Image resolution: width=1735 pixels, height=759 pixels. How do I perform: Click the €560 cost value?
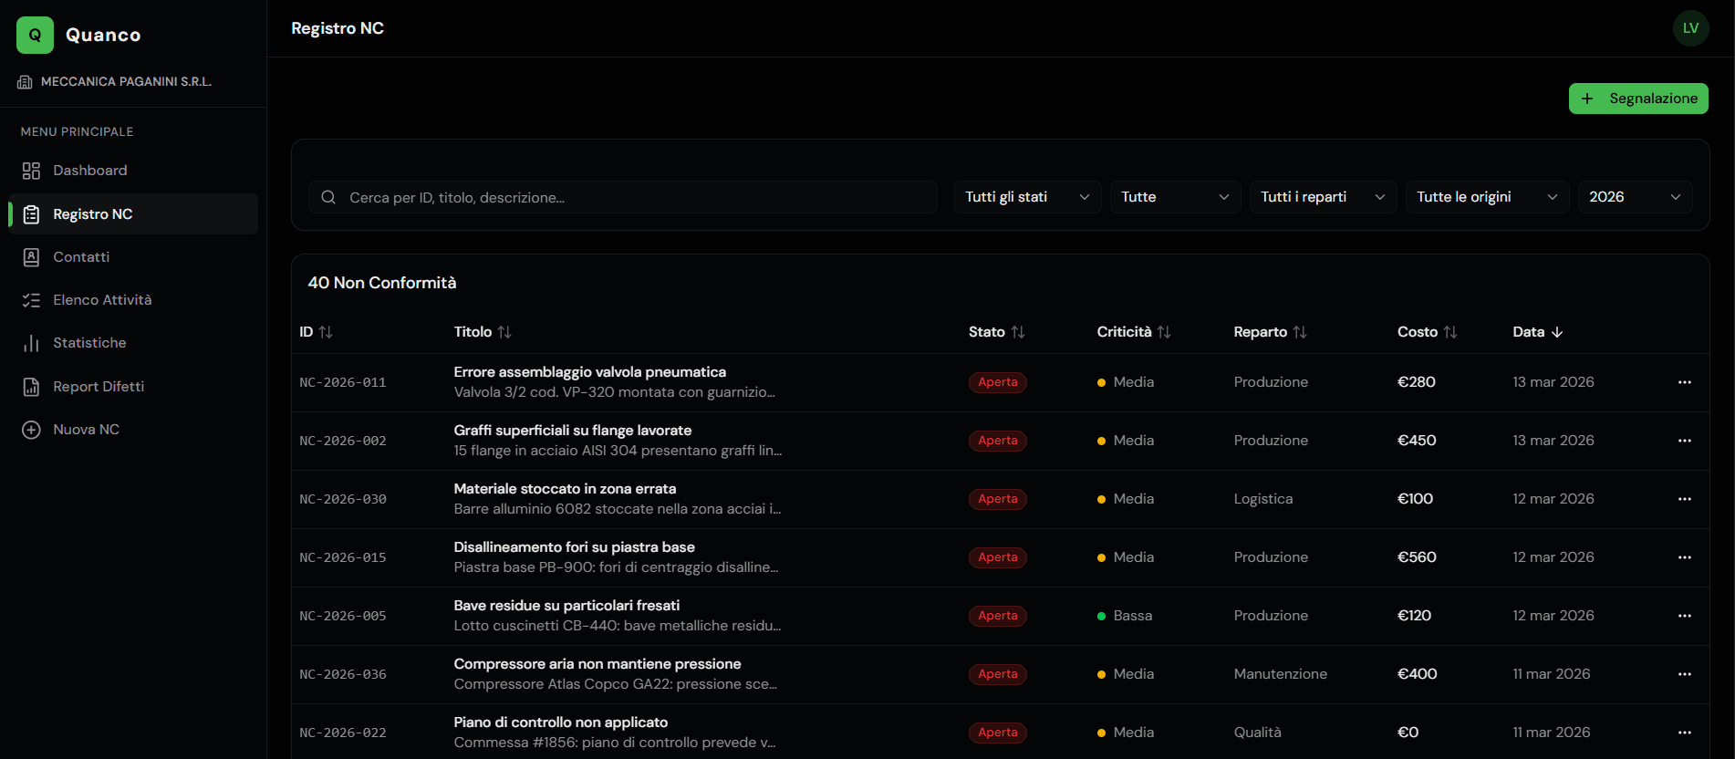tap(1417, 557)
